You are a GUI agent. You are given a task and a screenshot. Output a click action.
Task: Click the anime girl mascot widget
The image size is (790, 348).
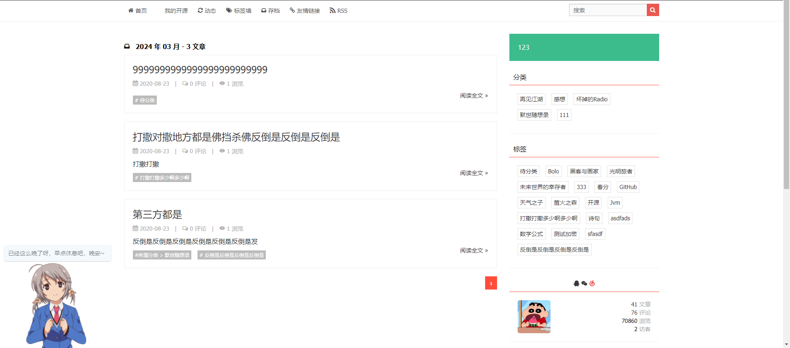pyautogui.click(x=56, y=305)
